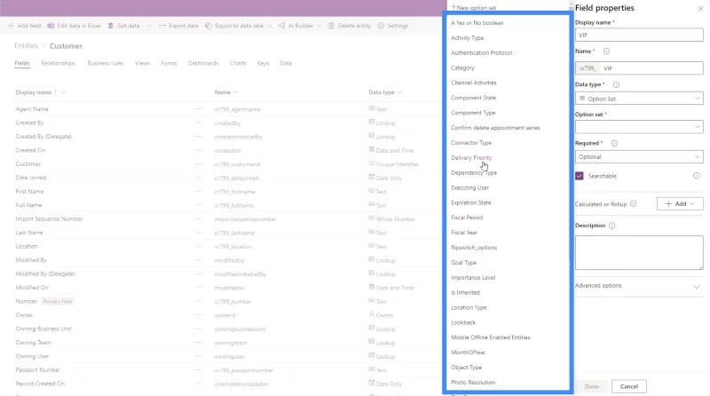
Task: Open more options for Last Name row
Action: [198, 233]
